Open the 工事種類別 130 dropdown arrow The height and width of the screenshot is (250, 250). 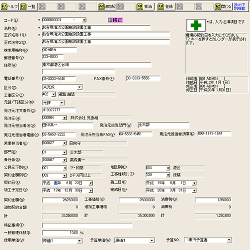pyautogui.click(x=168, y=175)
